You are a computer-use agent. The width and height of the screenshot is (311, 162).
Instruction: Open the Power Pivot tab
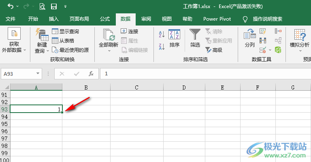pyautogui.click(x=217, y=19)
